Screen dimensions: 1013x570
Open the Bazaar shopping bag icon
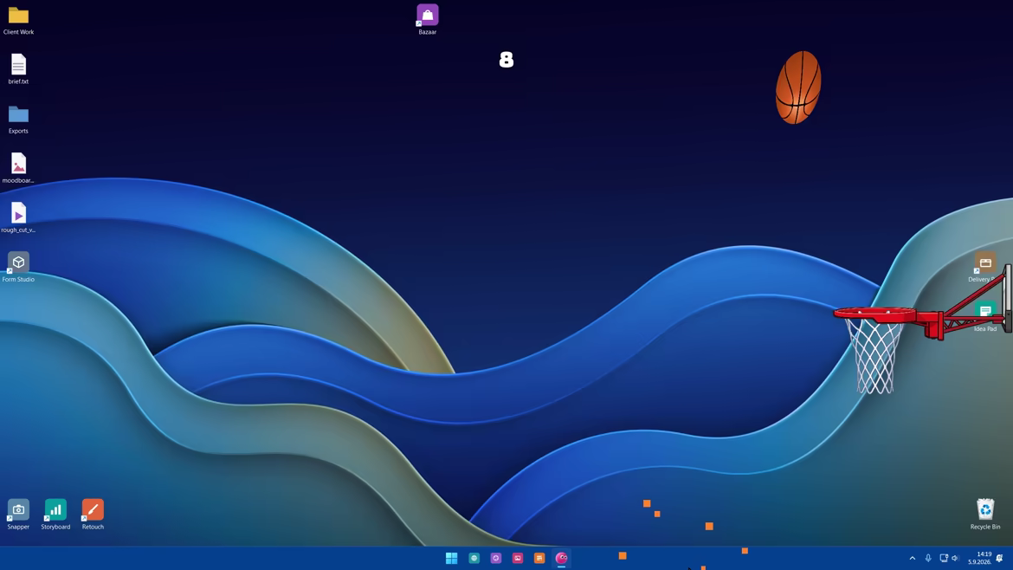[427, 19]
